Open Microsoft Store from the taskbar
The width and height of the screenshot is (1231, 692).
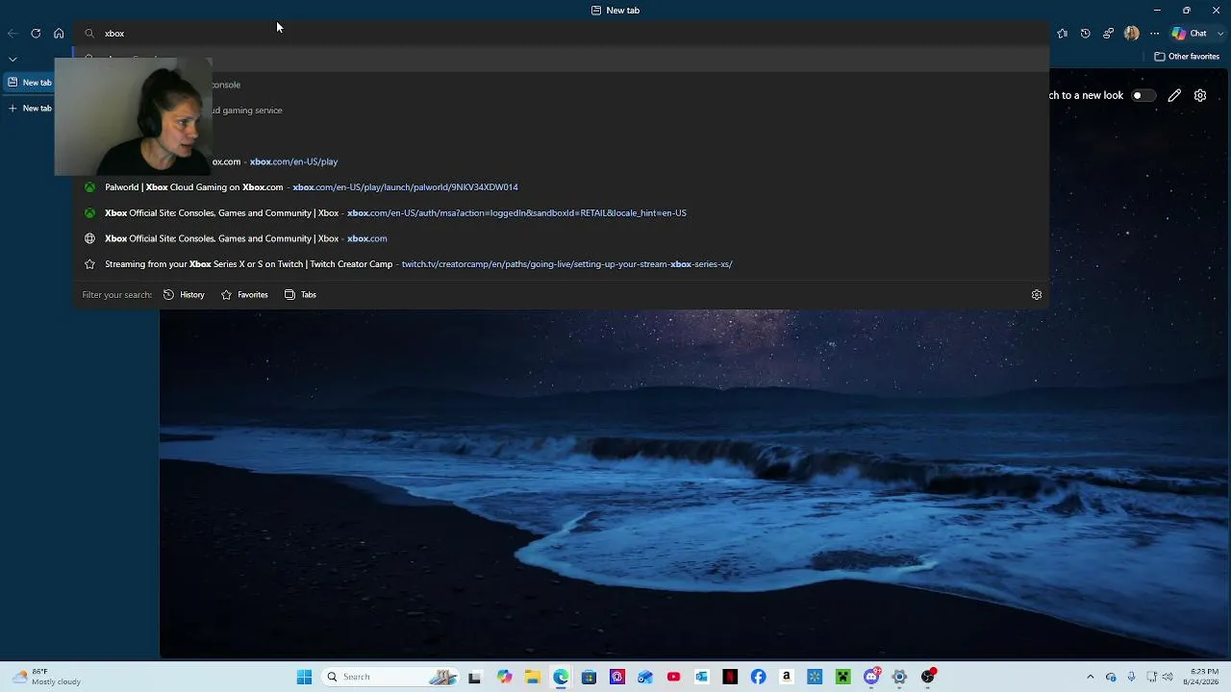pyautogui.click(x=589, y=677)
